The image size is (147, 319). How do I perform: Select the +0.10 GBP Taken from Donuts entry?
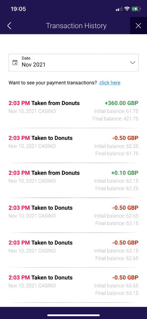tap(73, 181)
